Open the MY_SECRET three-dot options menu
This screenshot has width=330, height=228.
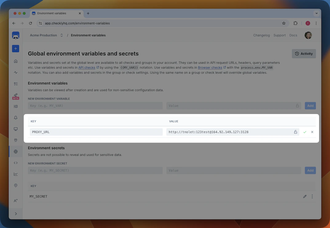312,196
